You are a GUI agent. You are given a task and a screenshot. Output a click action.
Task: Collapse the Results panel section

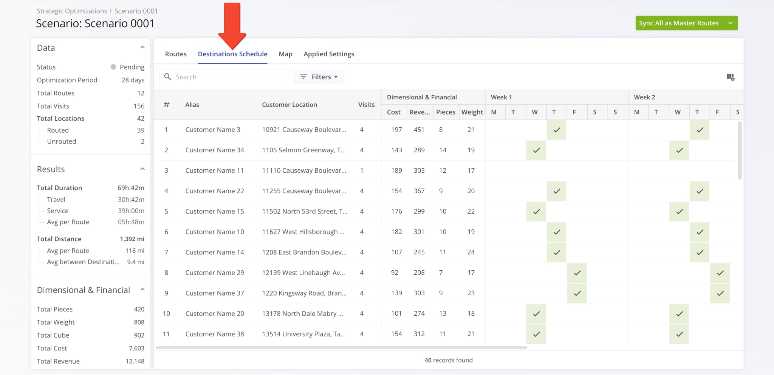point(142,169)
